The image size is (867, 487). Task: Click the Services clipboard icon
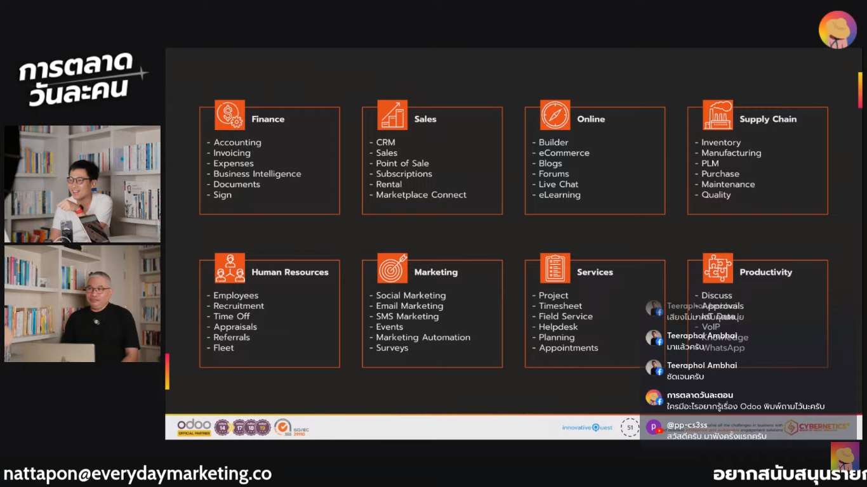pyautogui.click(x=555, y=268)
